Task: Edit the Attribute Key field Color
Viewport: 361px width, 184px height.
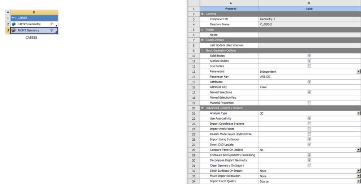Action: pyautogui.click(x=309, y=87)
